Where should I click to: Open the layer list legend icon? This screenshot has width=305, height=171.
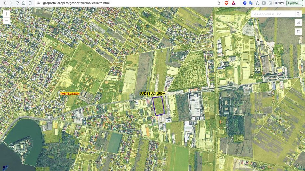(298, 32)
